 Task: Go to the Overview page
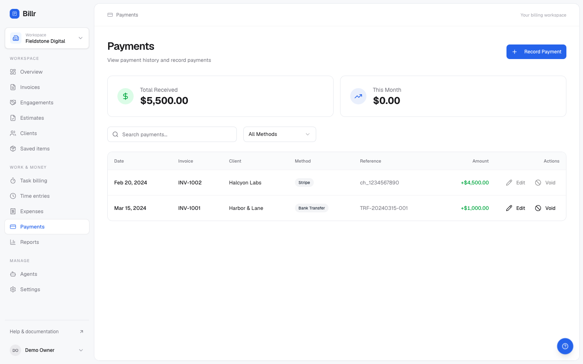coord(47,72)
